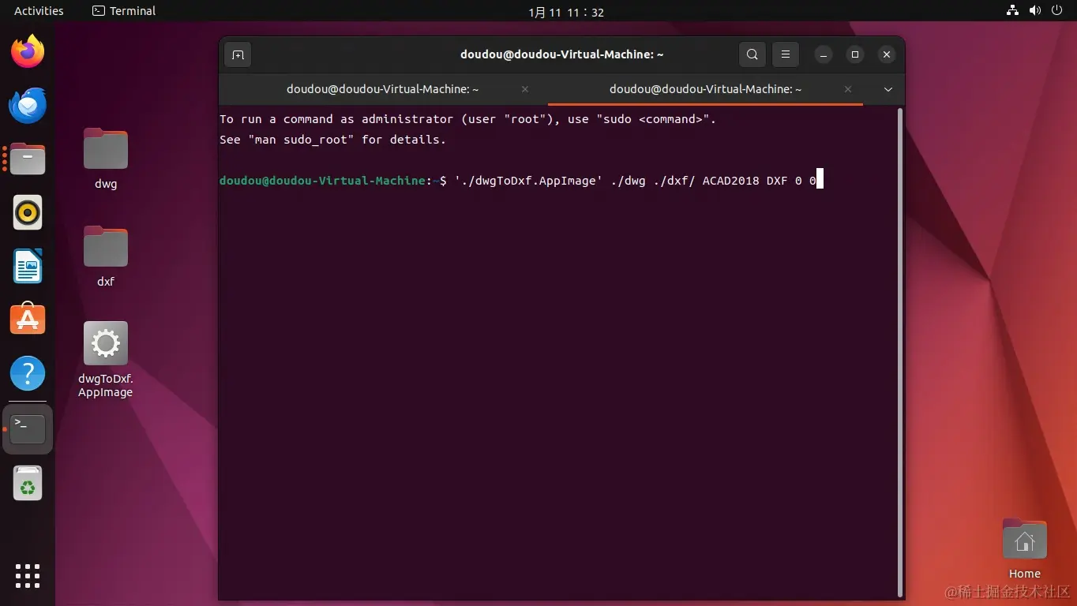Open the Help application from the dock
The width and height of the screenshot is (1077, 606).
(x=28, y=373)
